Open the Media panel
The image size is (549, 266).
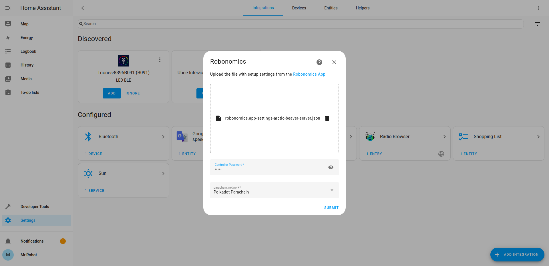point(36,79)
